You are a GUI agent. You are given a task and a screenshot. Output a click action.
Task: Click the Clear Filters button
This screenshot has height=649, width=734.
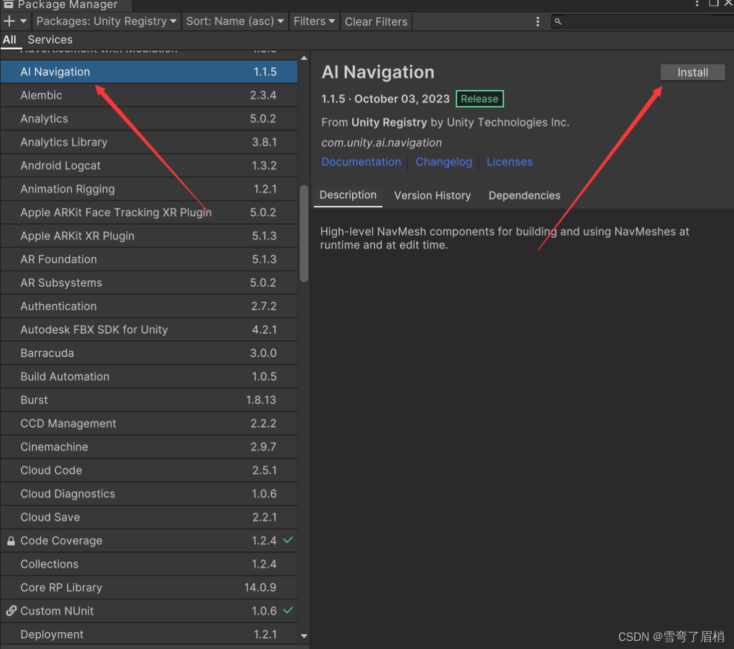[376, 22]
